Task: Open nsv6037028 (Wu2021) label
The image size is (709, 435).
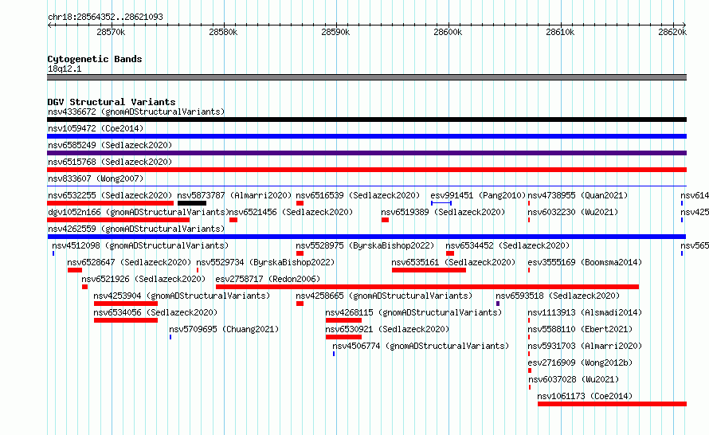Action: point(574,379)
